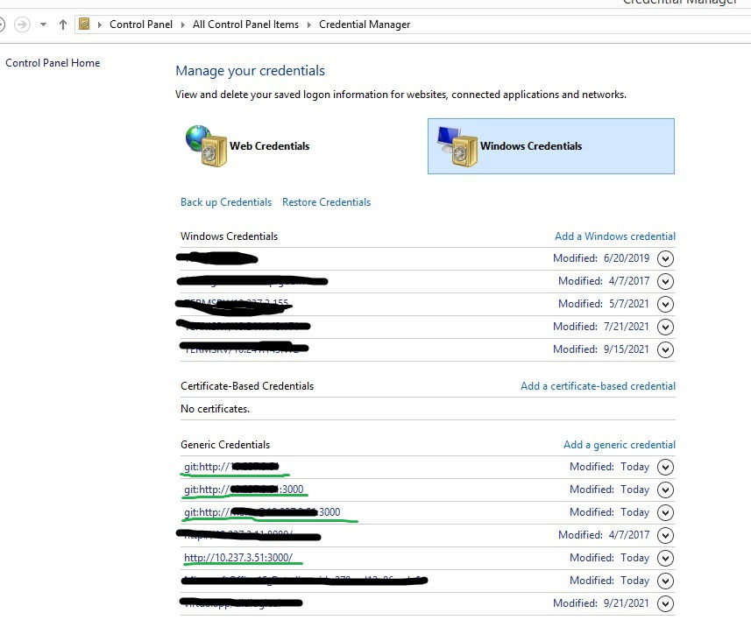
Task: Click the Web Credentials globe safe icon
Action: (x=206, y=146)
